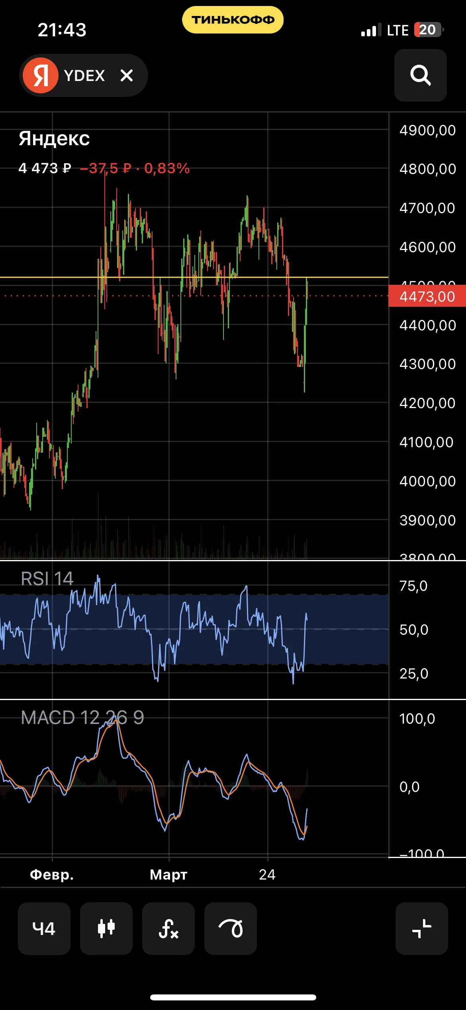Tap the iOS home indicator bar
Viewport: 466px width, 1010px height.
[233, 997]
